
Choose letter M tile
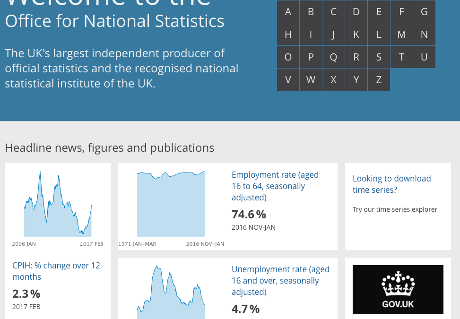[x=402, y=34]
